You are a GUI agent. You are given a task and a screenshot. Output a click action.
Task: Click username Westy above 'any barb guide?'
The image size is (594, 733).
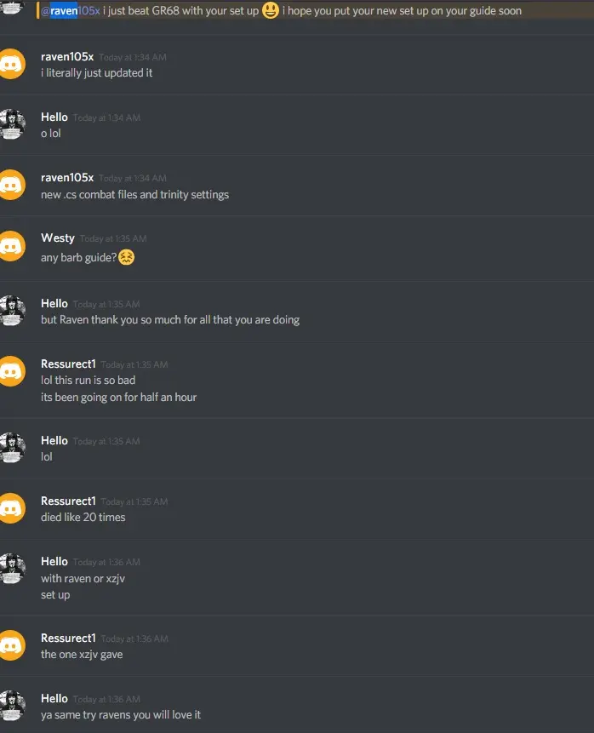(58, 238)
